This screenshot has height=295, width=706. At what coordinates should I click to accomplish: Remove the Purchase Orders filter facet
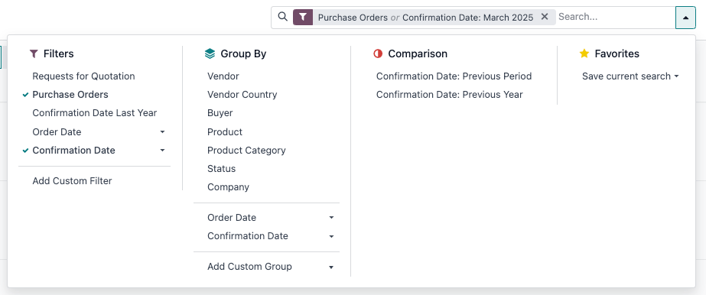pos(545,17)
